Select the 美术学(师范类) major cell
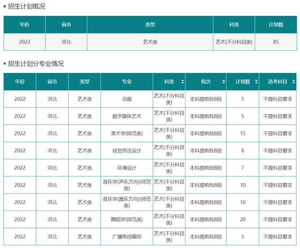 [127, 133]
